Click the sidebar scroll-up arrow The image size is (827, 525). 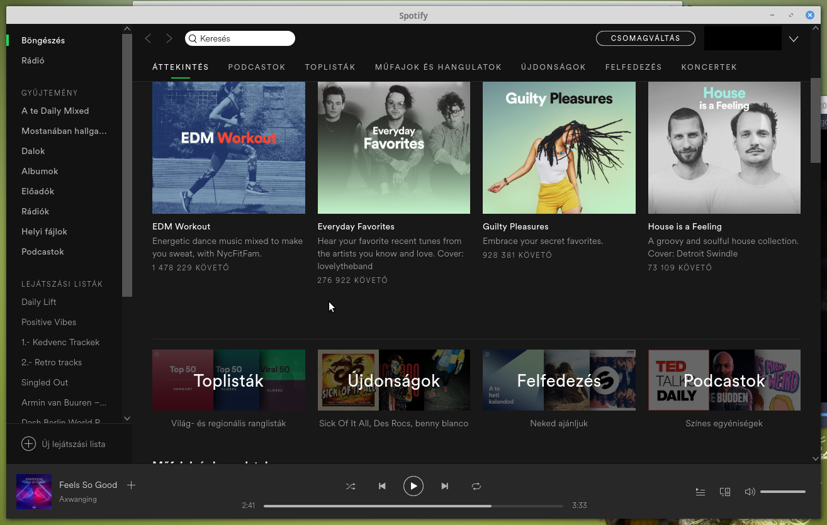click(x=127, y=29)
